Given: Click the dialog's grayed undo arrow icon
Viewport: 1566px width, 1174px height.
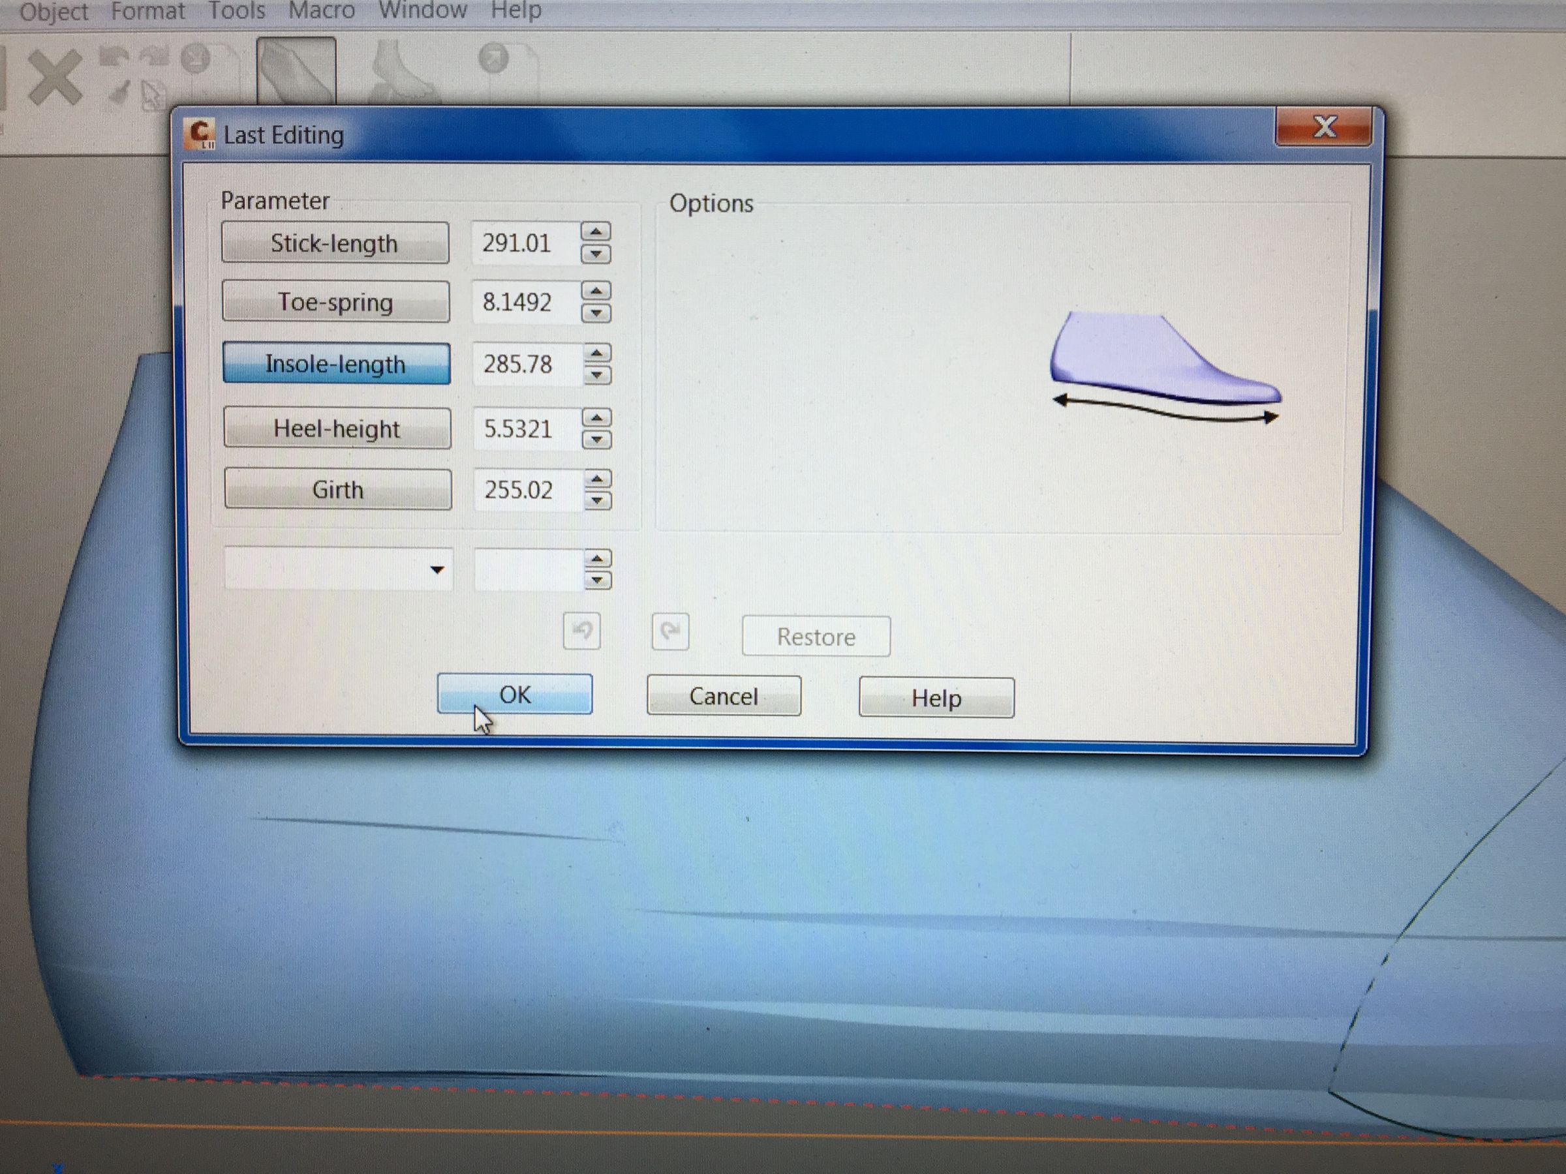Looking at the screenshot, I should coord(581,631).
